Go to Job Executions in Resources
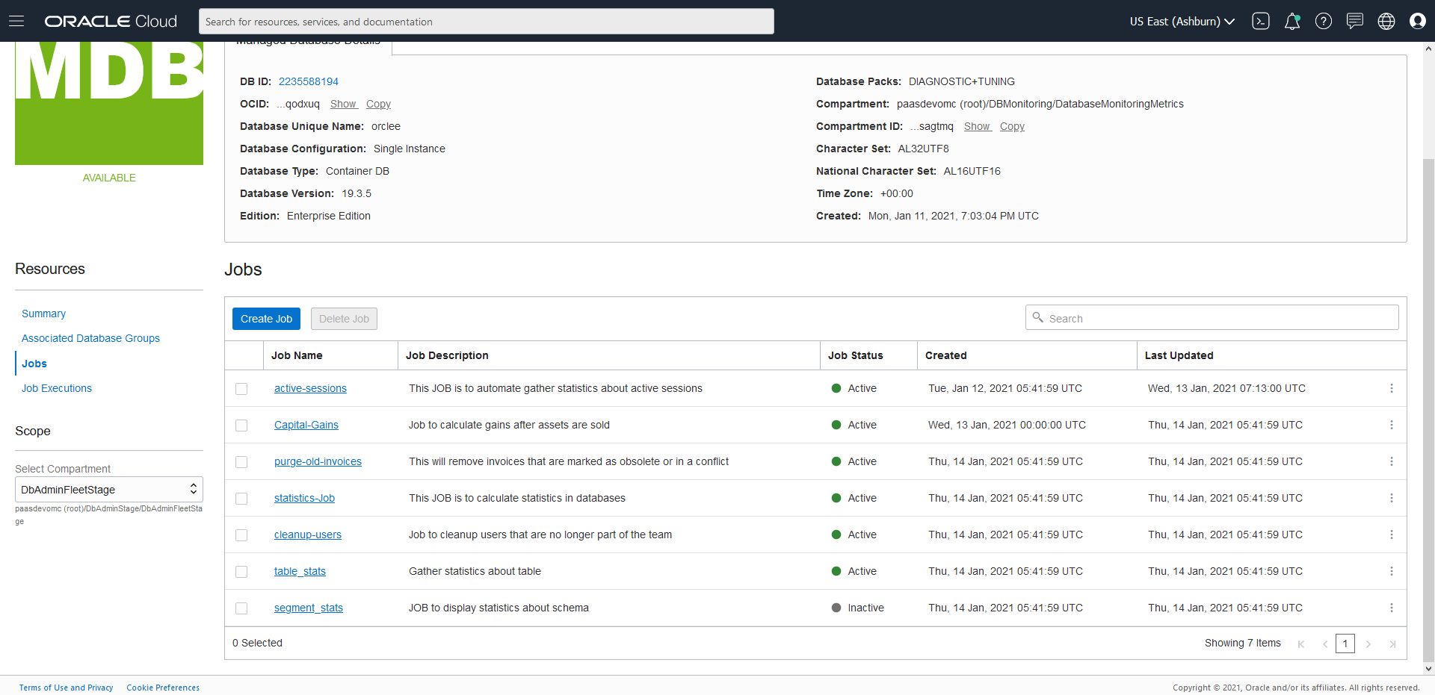The image size is (1435, 695). click(x=57, y=388)
